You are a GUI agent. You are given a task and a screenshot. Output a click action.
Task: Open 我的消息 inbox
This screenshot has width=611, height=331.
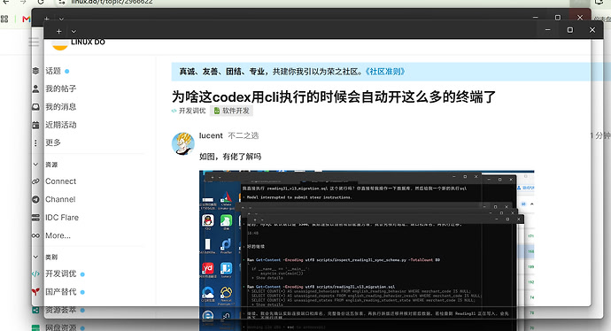pyautogui.click(x=61, y=107)
